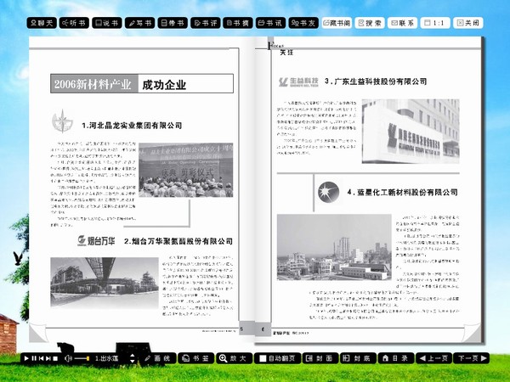Click the 生益科技 logo

(298, 81)
